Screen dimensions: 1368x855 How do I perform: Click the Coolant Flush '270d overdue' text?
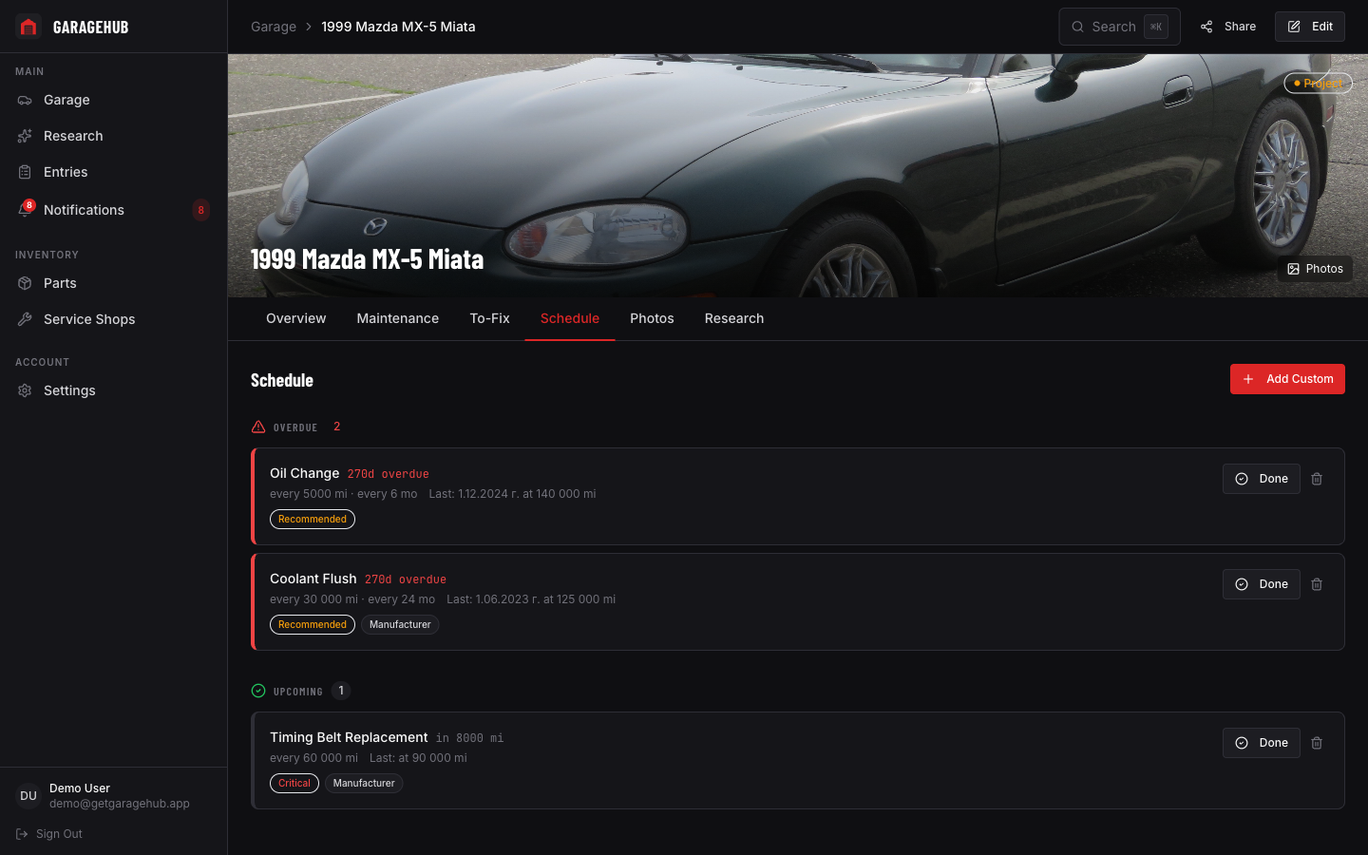pyautogui.click(x=406, y=579)
